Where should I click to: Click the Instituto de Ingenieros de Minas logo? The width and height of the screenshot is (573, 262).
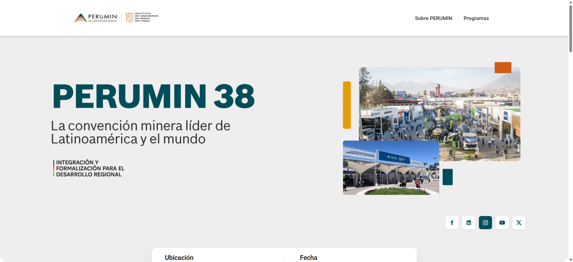[x=142, y=18]
